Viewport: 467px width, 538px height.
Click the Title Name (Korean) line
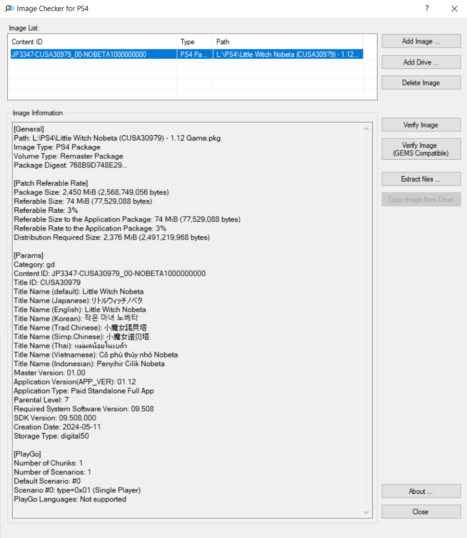pos(76,319)
